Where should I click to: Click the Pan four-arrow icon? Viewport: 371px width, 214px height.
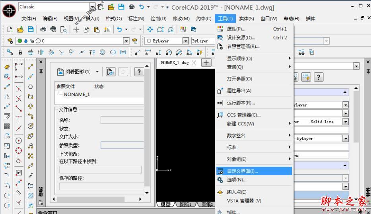[x=150, y=29]
